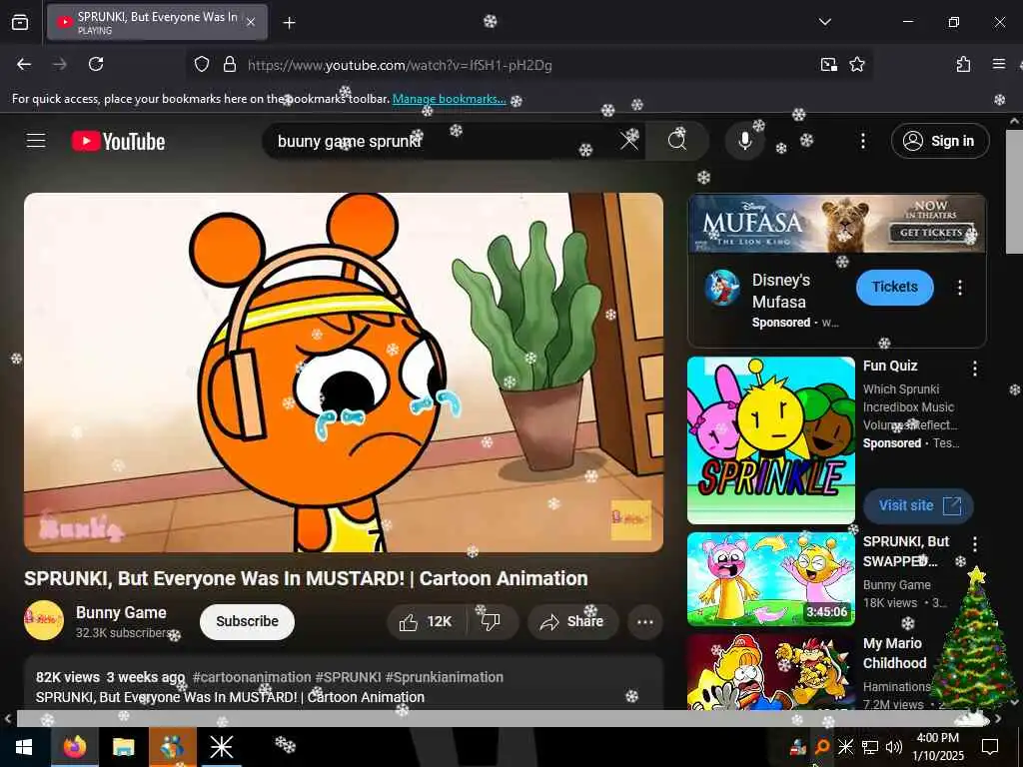Open the snowflake app on taskbar

pyautogui.click(x=221, y=747)
